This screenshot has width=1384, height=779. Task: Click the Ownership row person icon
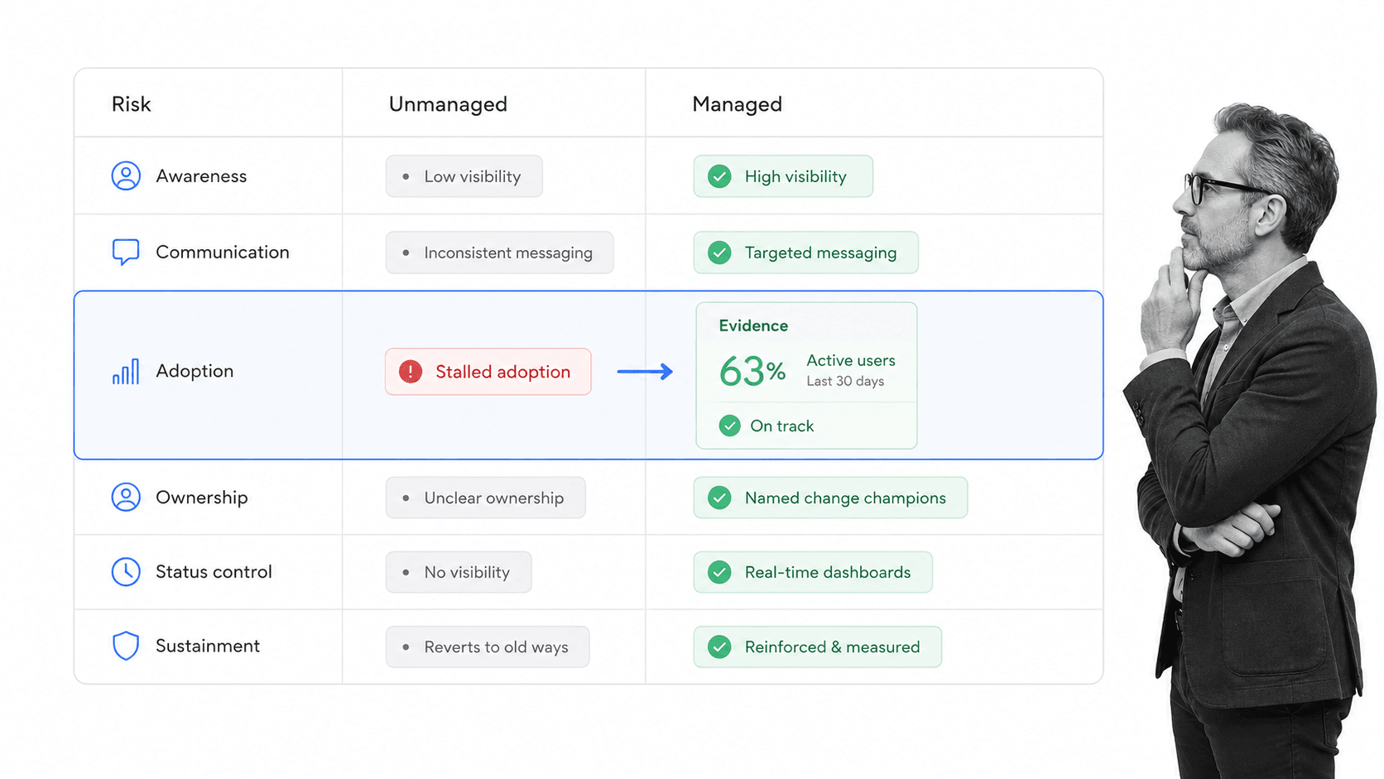tap(126, 498)
